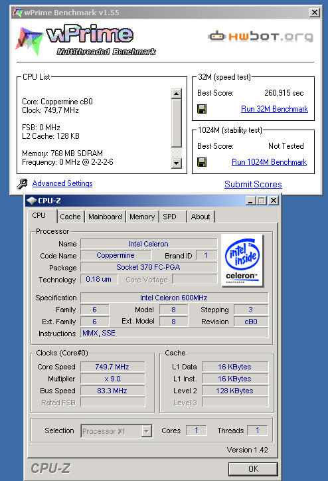
Task: Click the 32M benchmark floppy save icon
Action: pyautogui.click(x=202, y=109)
